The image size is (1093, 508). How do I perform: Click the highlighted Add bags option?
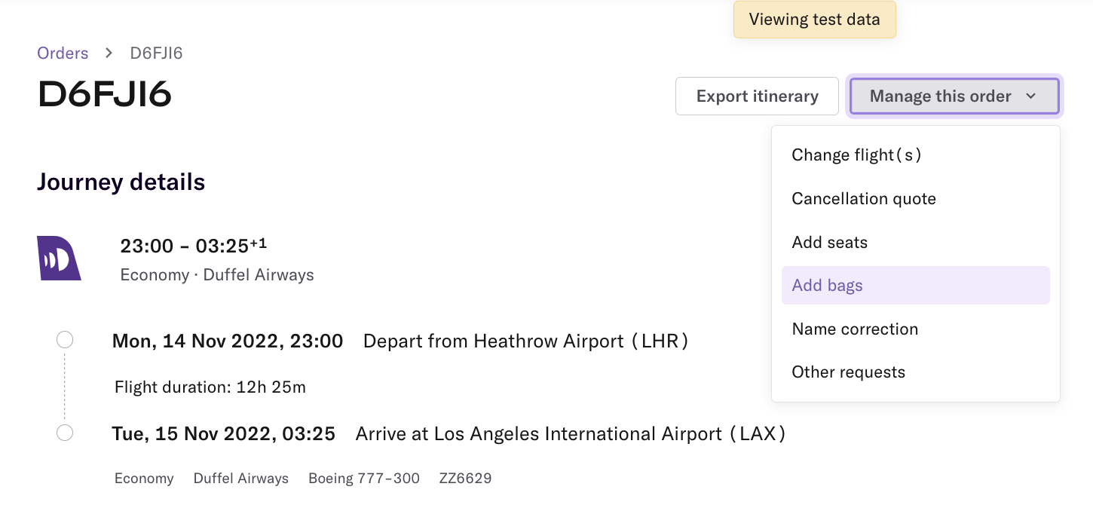point(916,286)
